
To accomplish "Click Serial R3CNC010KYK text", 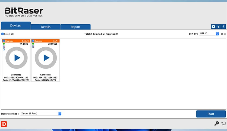I will [x=45, y=80].
